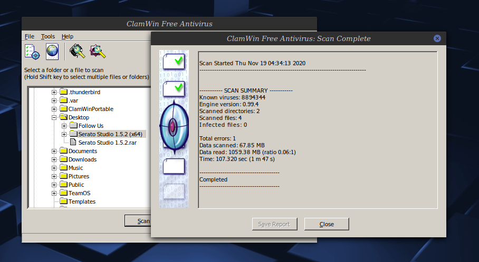Click the 'Known viruses: 8894344' line

pyautogui.click(x=233, y=97)
